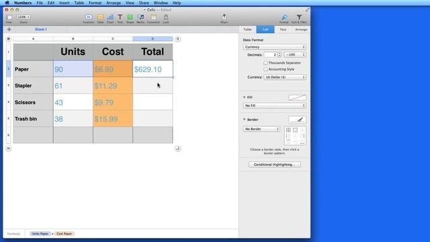The image size is (430, 242).
Task: Select the Cell inspector tab
Action: (x=265, y=30)
